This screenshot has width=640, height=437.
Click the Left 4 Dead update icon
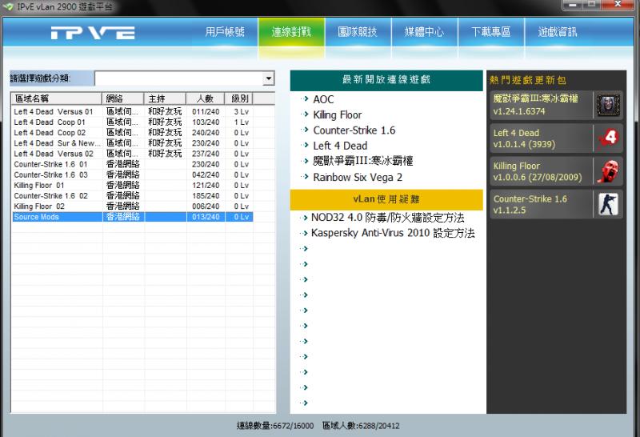pos(607,138)
